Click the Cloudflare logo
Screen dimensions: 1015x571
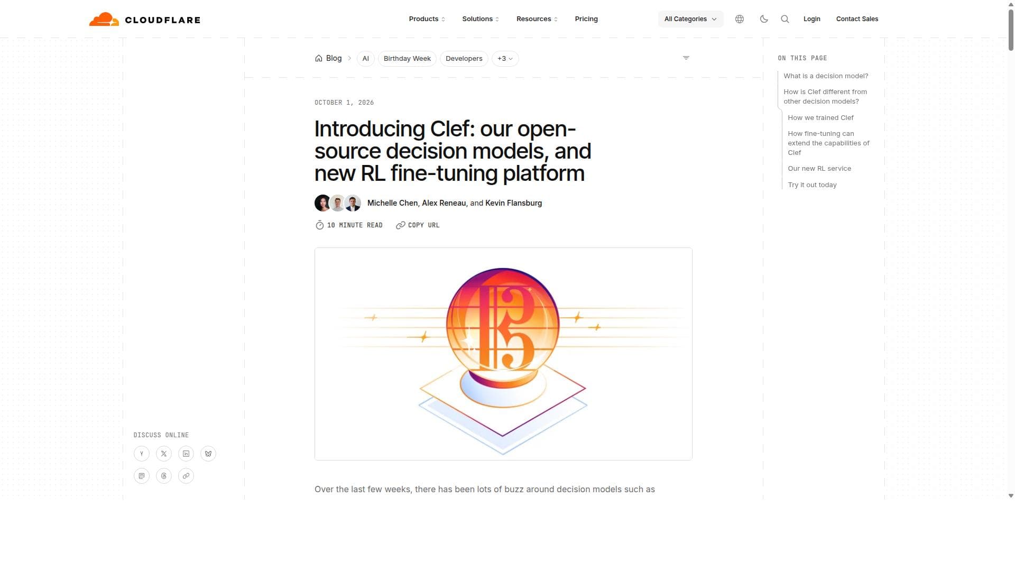pyautogui.click(x=145, y=20)
